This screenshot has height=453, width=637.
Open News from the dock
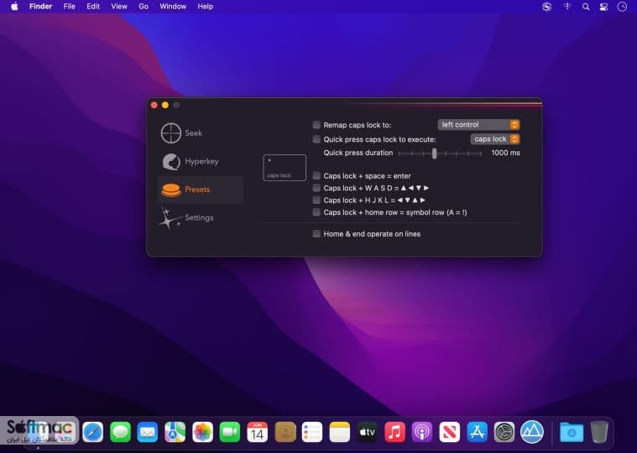[x=450, y=431]
